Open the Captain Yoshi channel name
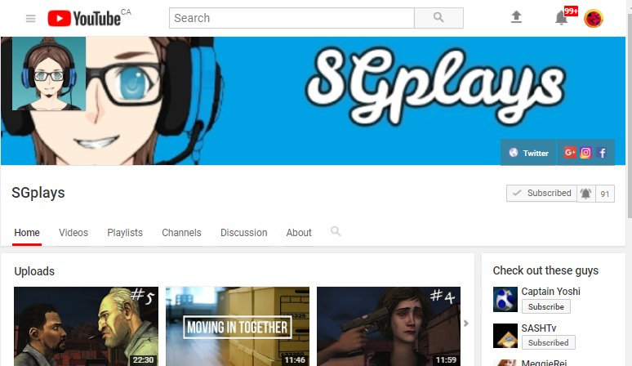 click(550, 292)
